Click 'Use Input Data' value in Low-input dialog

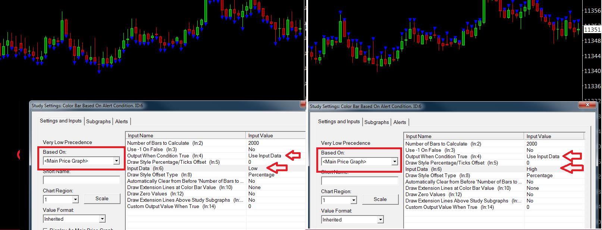pyautogui.click(x=265, y=156)
